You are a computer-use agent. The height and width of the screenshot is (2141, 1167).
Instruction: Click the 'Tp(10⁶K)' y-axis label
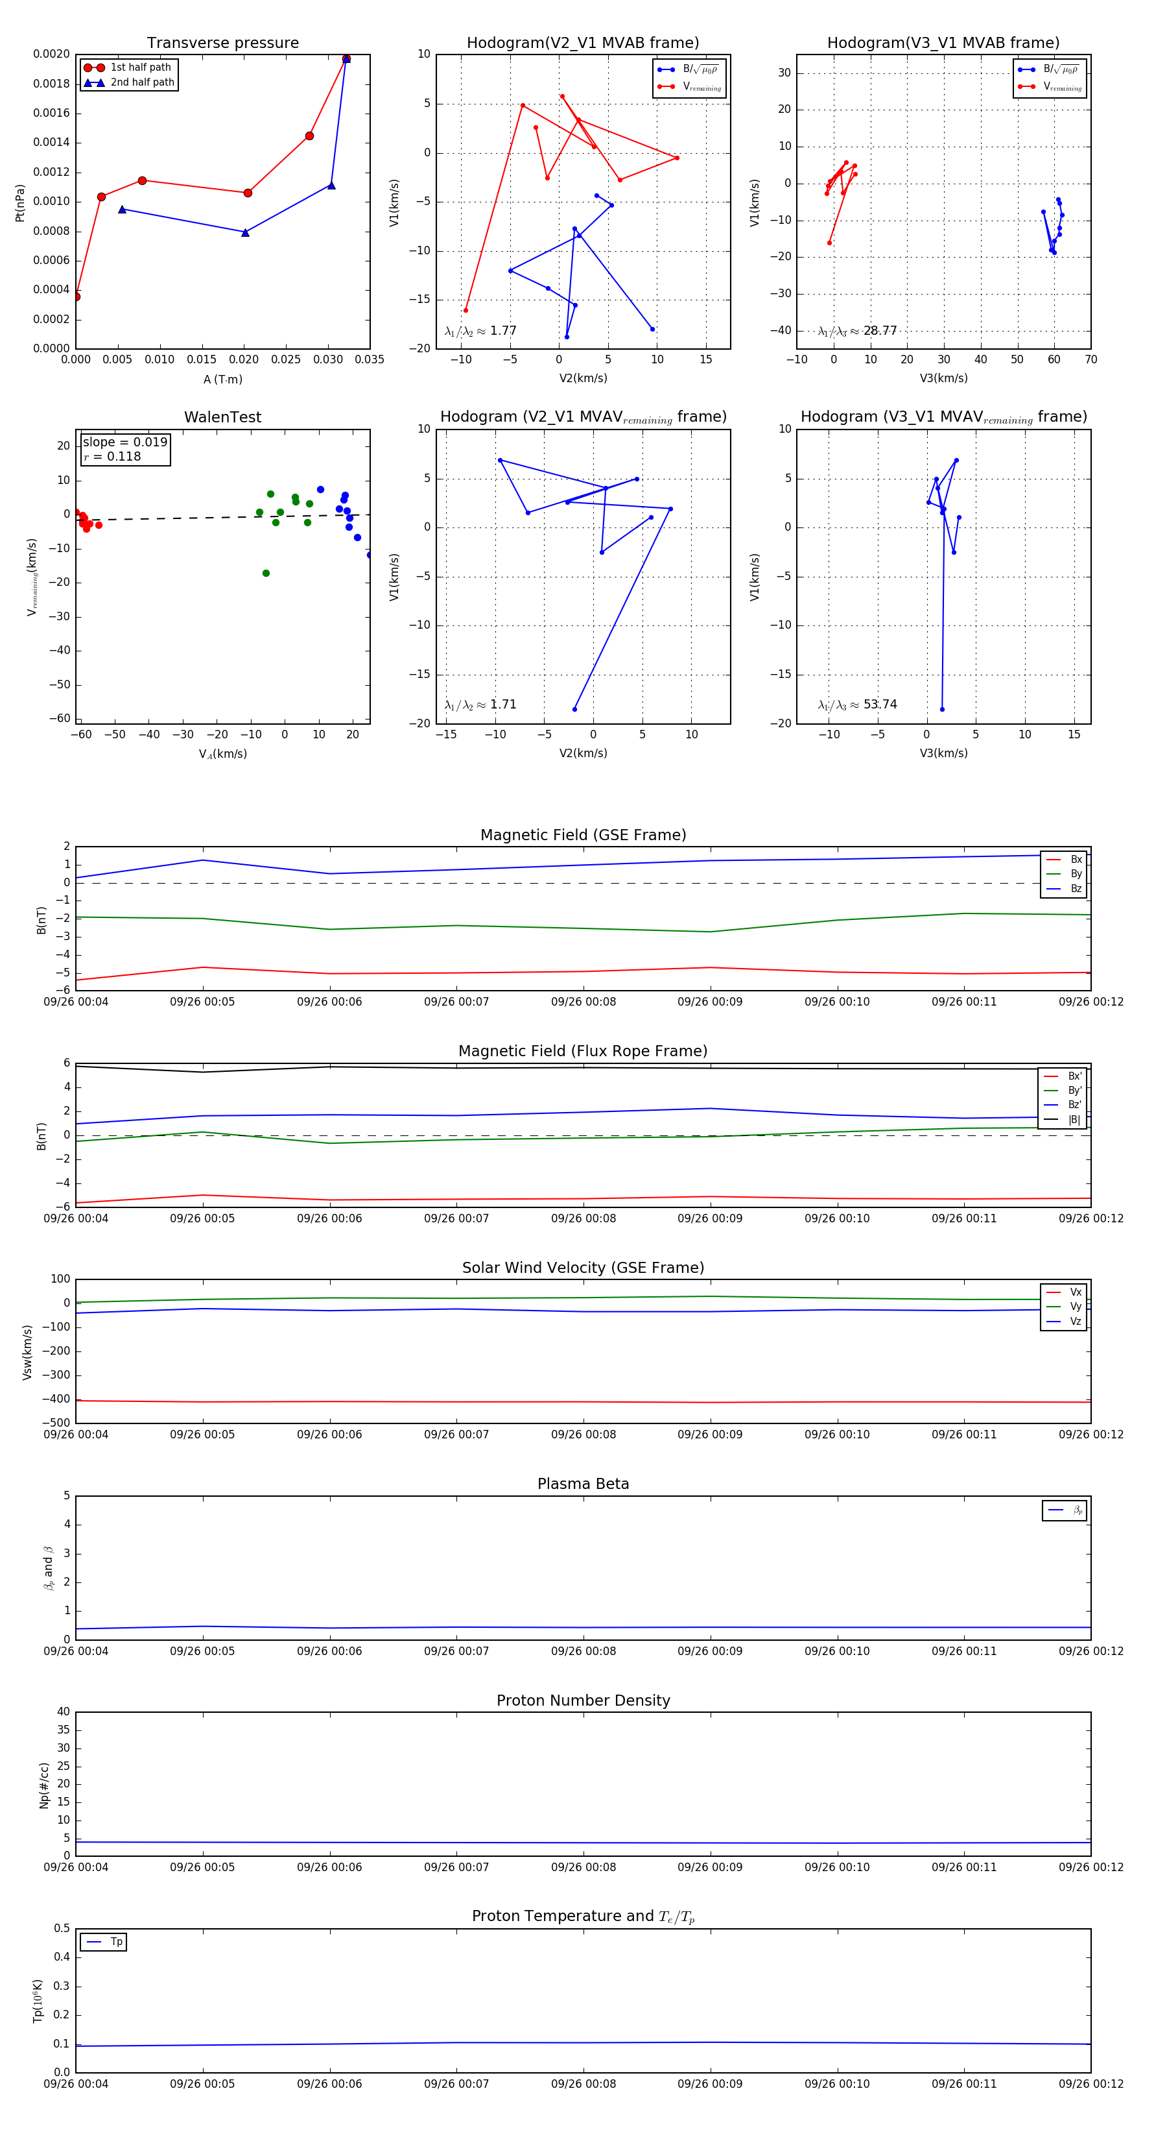[x=38, y=2001]
